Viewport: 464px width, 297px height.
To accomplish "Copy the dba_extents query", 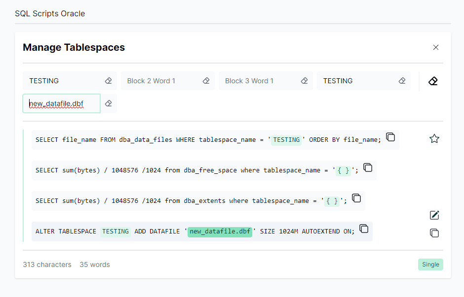I will click(356, 198).
